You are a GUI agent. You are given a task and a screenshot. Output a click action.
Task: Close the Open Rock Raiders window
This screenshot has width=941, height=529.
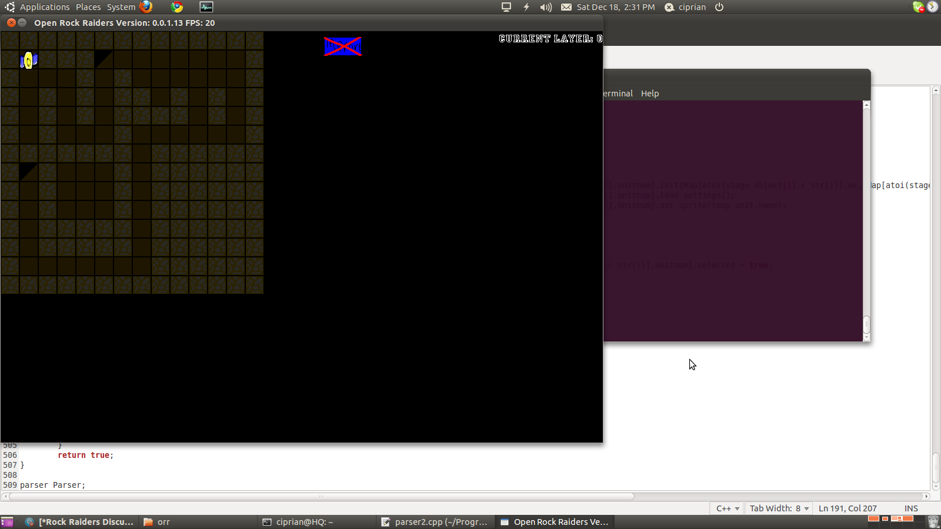(x=11, y=22)
